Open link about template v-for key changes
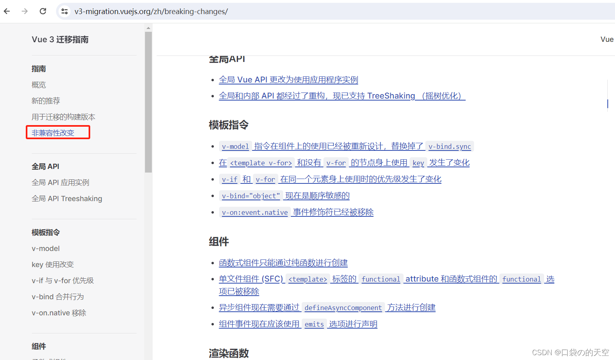 [344, 163]
